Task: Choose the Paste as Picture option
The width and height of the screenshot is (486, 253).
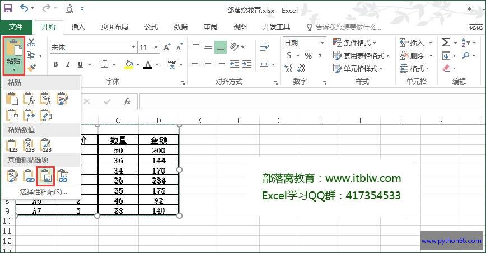Action: coord(45,176)
